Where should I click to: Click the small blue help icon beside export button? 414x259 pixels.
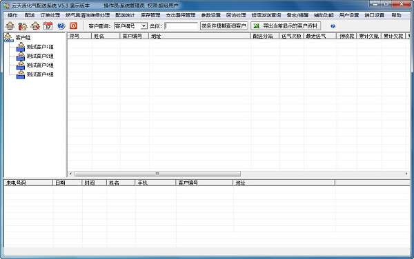pos(333,26)
